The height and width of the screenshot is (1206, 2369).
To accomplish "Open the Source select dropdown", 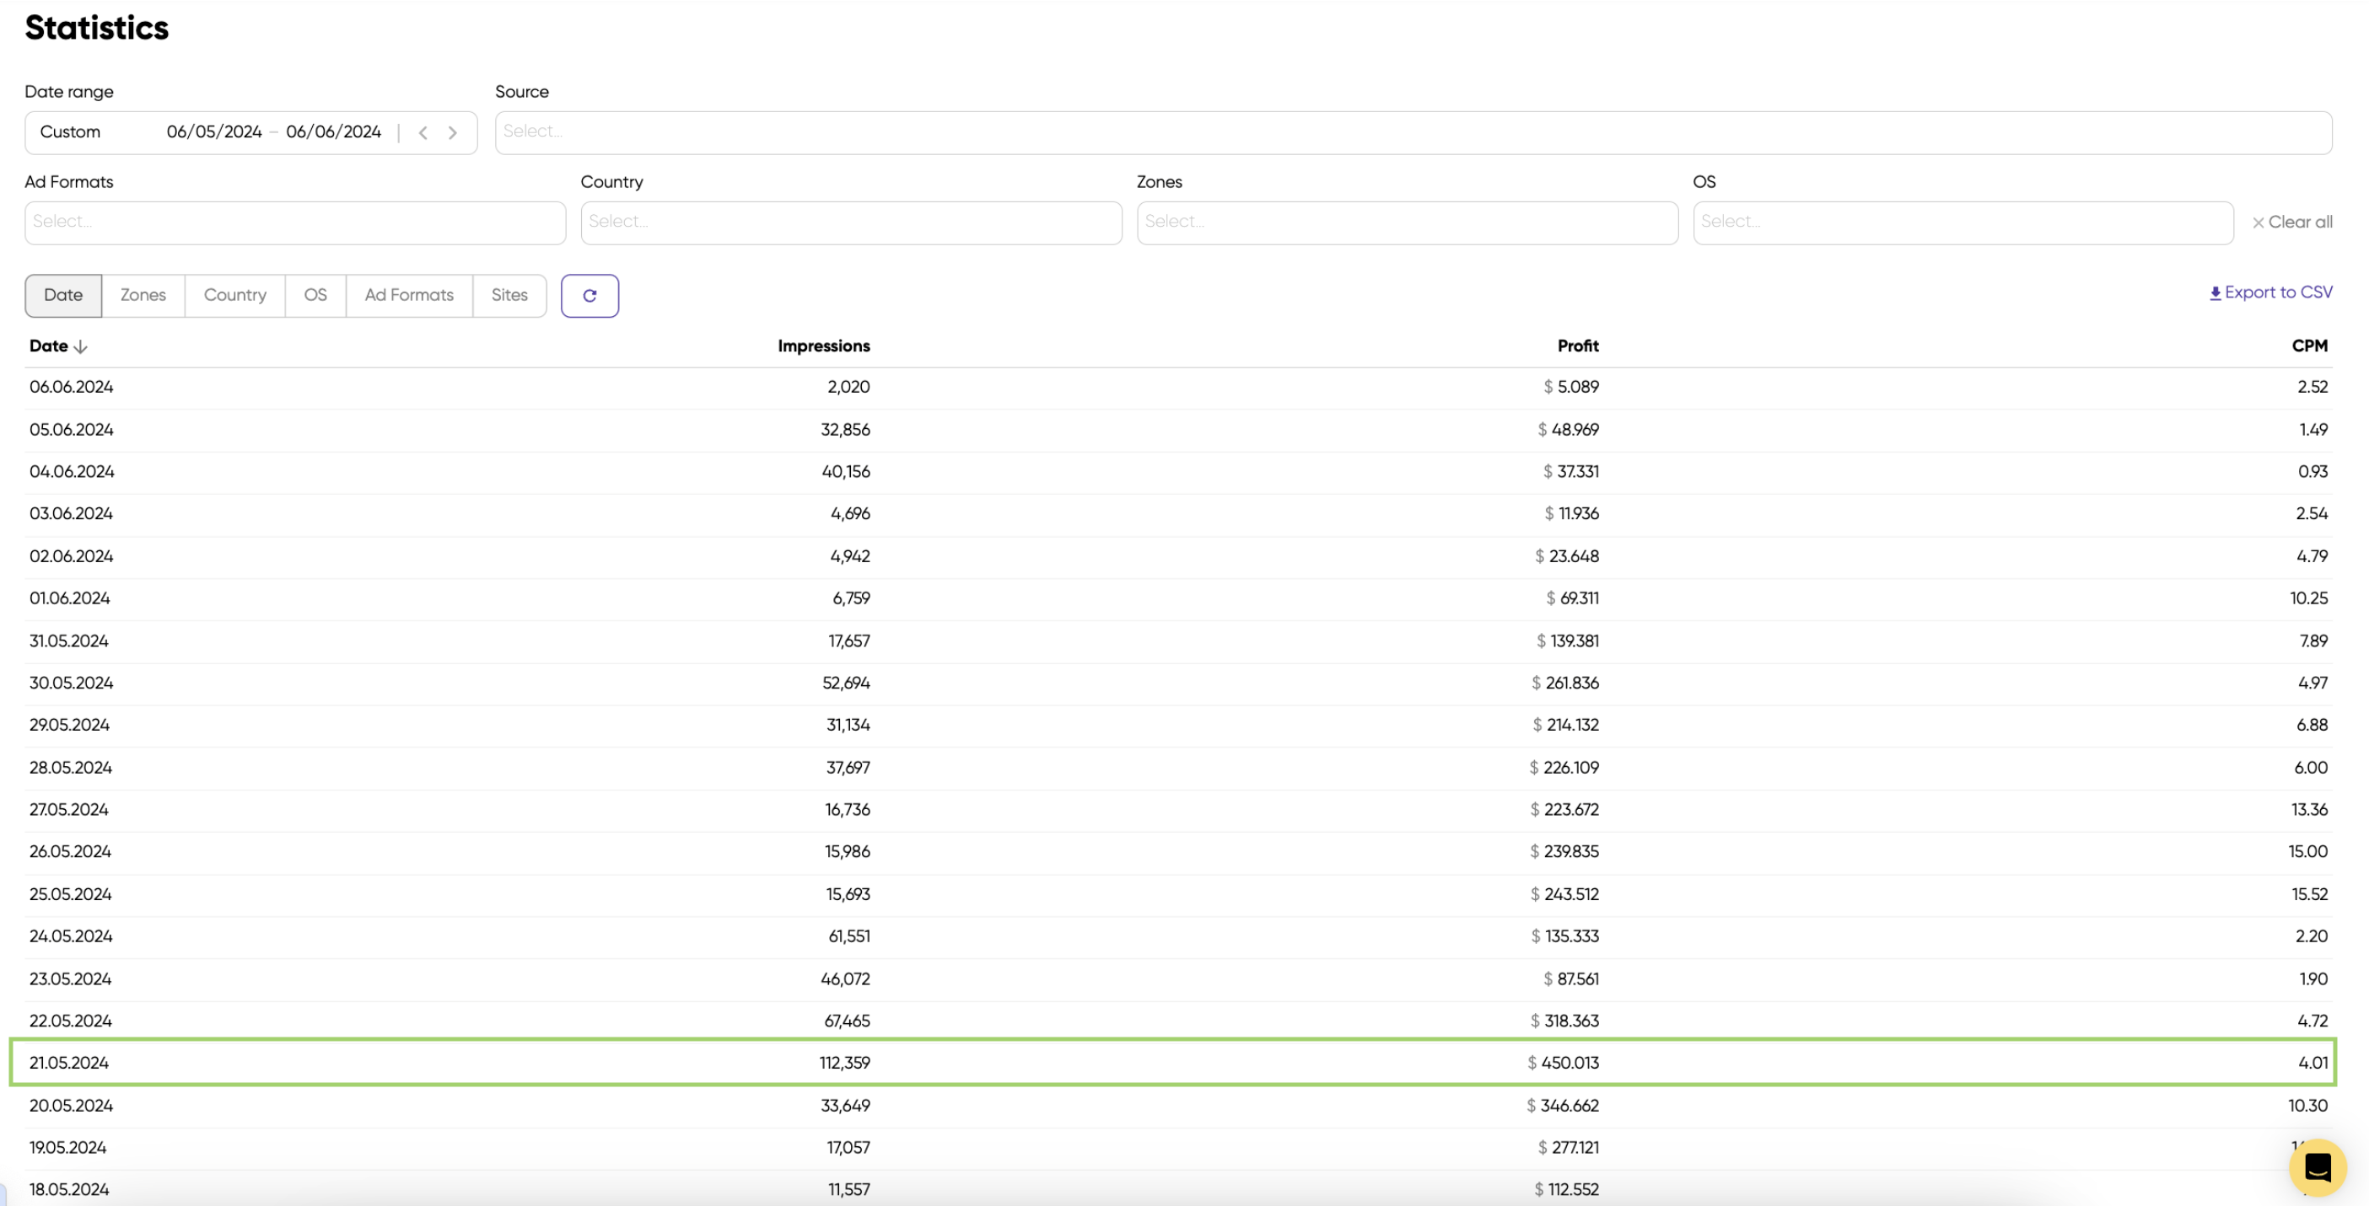I will 1413,132.
